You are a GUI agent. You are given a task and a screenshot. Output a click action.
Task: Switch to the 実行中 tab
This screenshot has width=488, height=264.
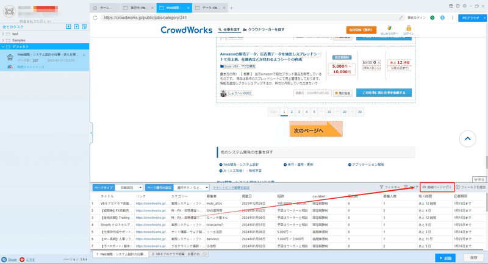coord(138,8)
